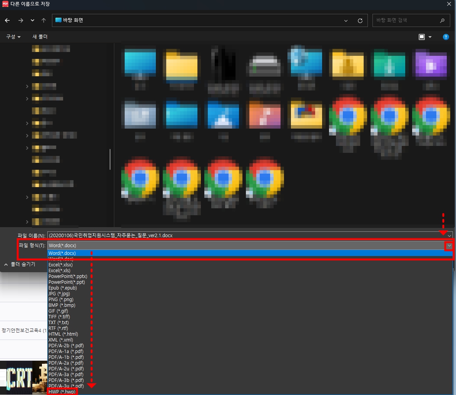Open the 구성 menu
This screenshot has width=456, height=395.
(13, 37)
